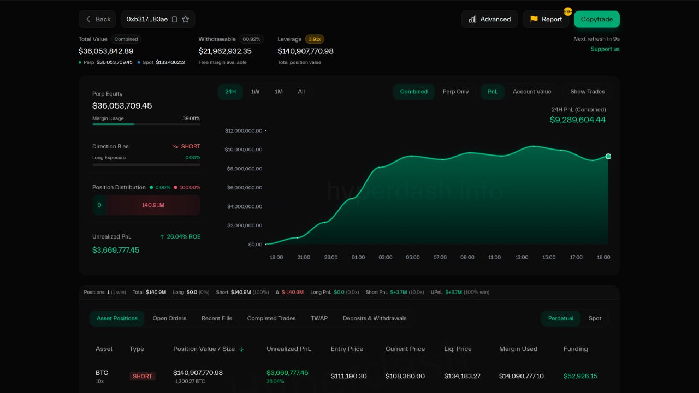Image resolution: width=699 pixels, height=393 pixels.
Task: Star this wallet as favorite
Action: tap(186, 19)
